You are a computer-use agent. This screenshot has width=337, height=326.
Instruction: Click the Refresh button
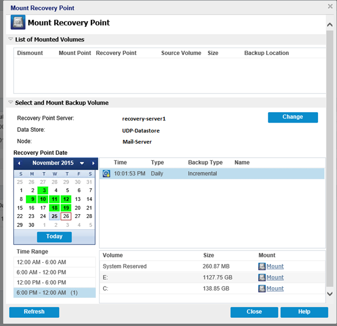tap(34, 312)
